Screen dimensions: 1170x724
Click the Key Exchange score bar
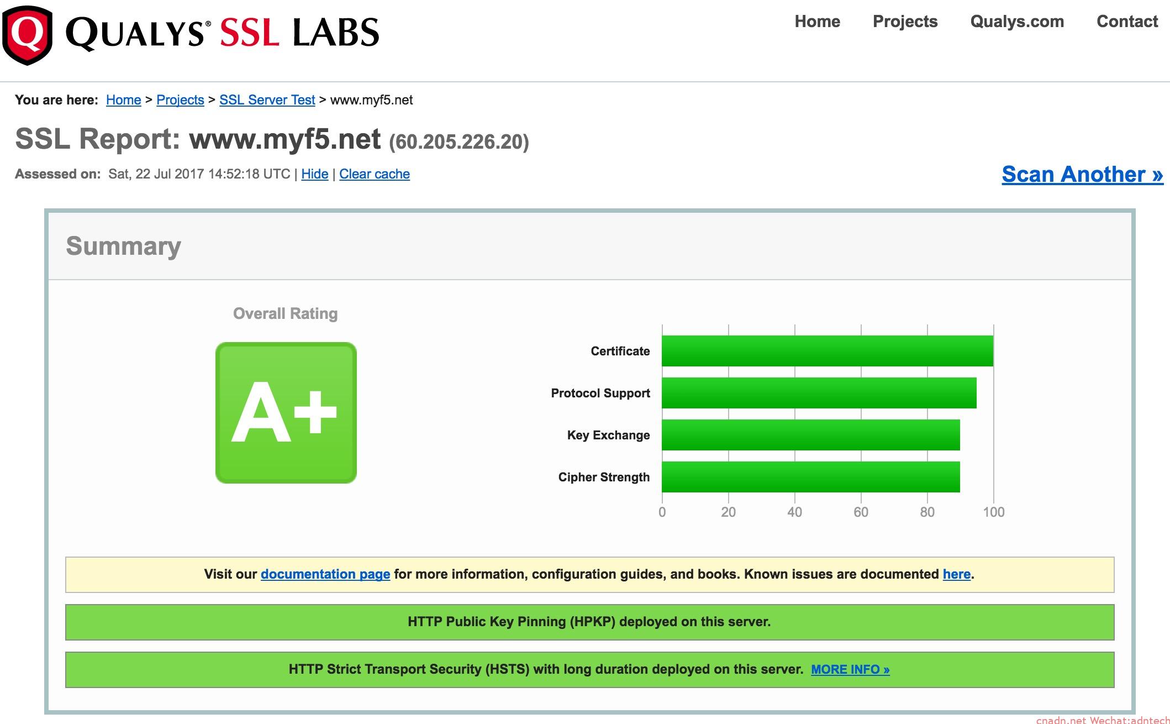click(x=810, y=435)
